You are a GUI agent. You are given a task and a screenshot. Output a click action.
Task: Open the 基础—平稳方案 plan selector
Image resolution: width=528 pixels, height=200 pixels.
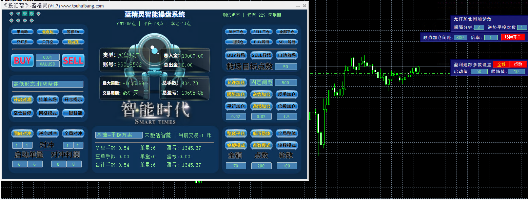click(118, 135)
